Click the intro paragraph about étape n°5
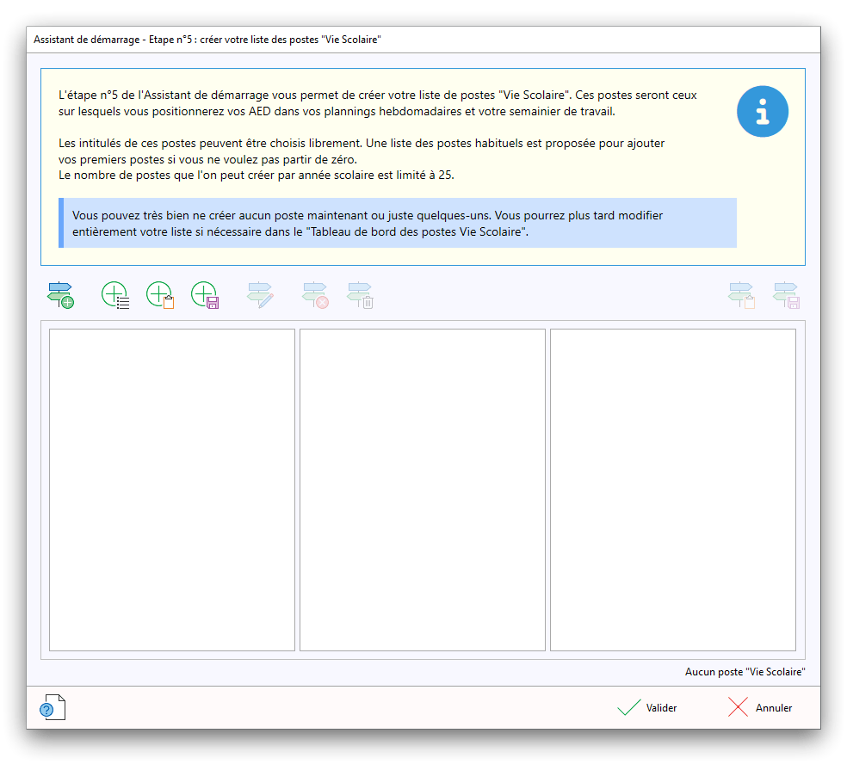This screenshot has height=764, width=847. 377,103
